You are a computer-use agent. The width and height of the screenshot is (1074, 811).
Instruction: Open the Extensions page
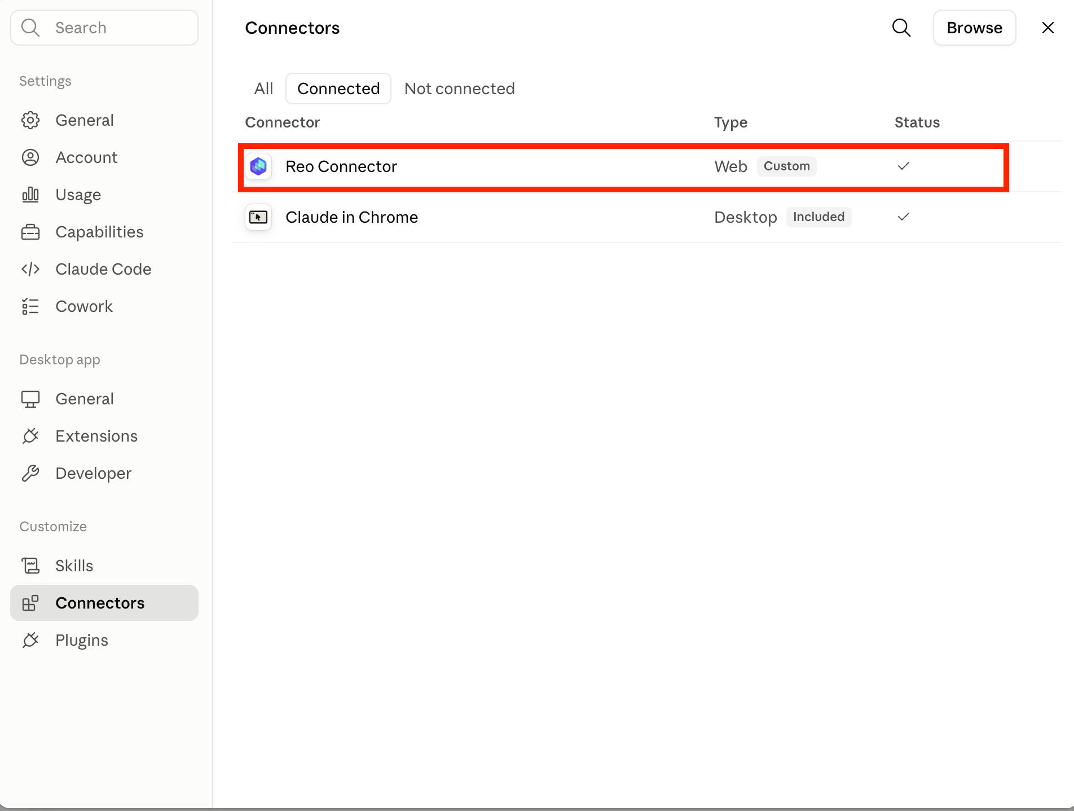coord(104,436)
